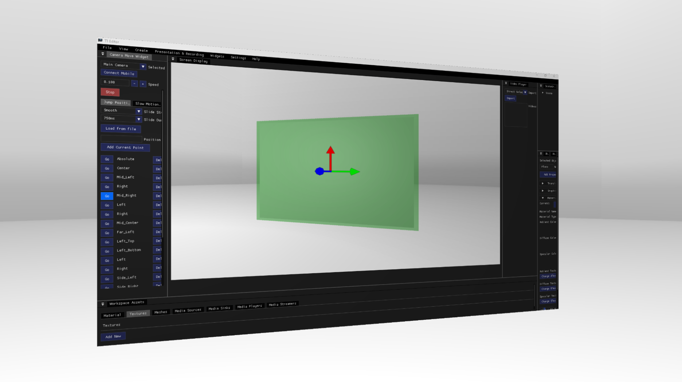Open the File menu
The height and width of the screenshot is (382, 682).
click(x=107, y=48)
